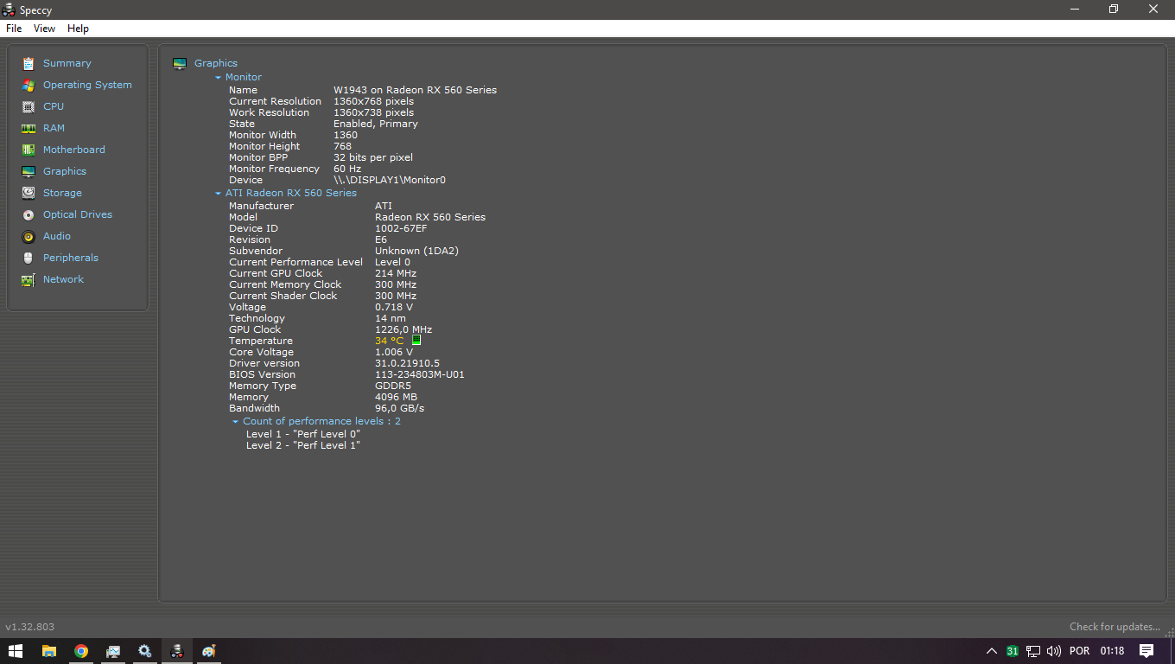Click the POR input language indicator
Viewport: 1175px width, 664px height.
(x=1079, y=651)
